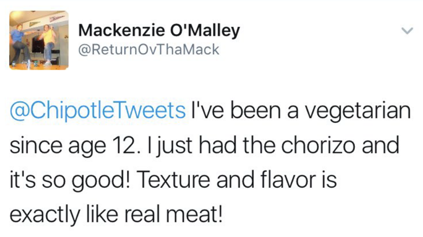Open the Mackenzie O'Malley display name link
This screenshot has width=423, height=237.
coord(159,31)
